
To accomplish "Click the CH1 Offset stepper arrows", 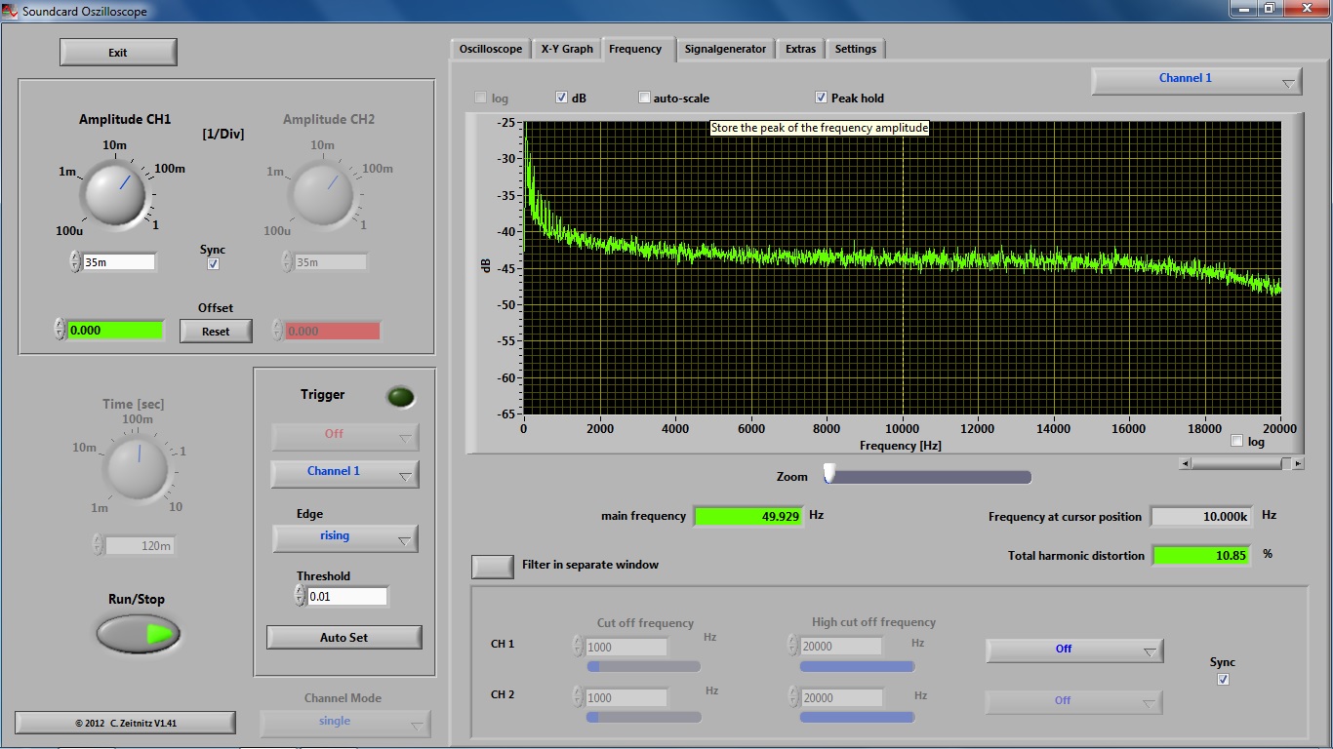I will [x=60, y=330].
